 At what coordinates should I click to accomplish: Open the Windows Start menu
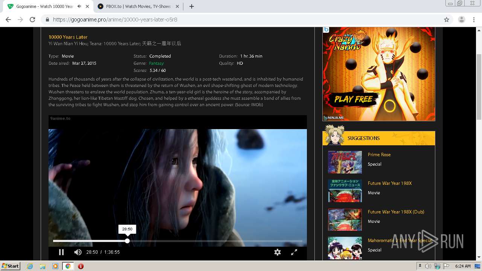[11, 266]
